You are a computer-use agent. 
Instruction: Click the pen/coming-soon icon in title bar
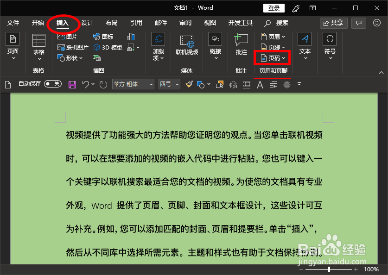pos(296,8)
